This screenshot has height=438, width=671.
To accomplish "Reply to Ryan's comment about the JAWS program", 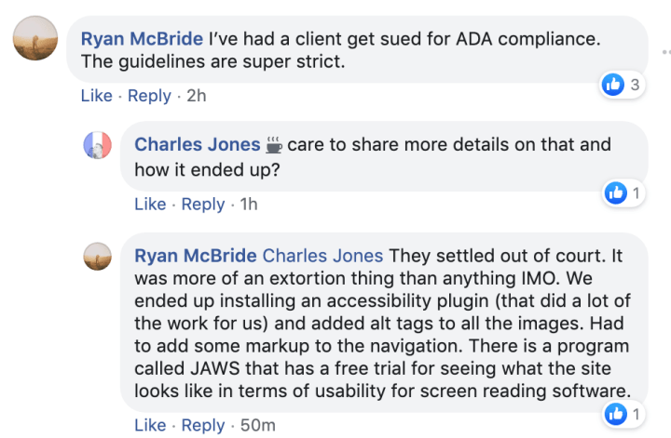I will point(203,425).
